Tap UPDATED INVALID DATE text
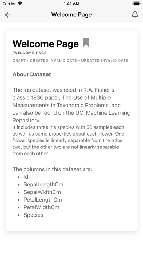The width and height of the screenshot is (143, 255). pyautogui.click(x=105, y=60)
